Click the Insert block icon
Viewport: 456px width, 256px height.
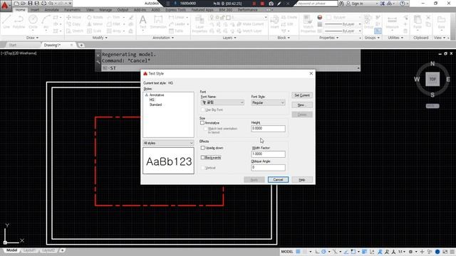click(274, 22)
